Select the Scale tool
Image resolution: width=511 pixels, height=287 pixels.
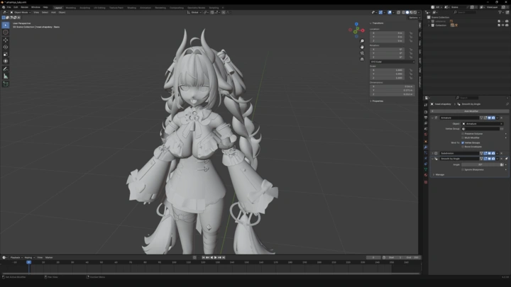(x=6, y=54)
